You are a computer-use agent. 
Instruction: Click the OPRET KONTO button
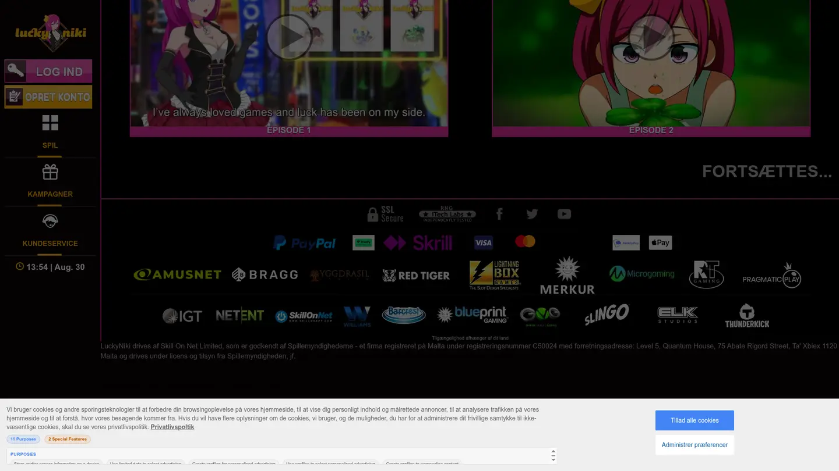48,97
